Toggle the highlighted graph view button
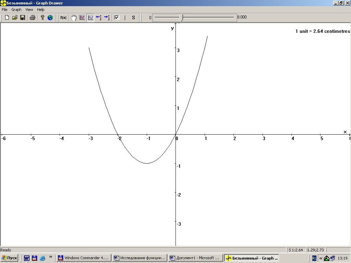The height and width of the screenshot is (263, 351). pyautogui.click(x=90, y=17)
